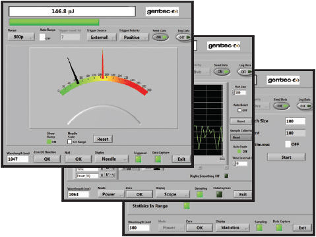Click the Statistics In Range green indicator

coord(187,205)
